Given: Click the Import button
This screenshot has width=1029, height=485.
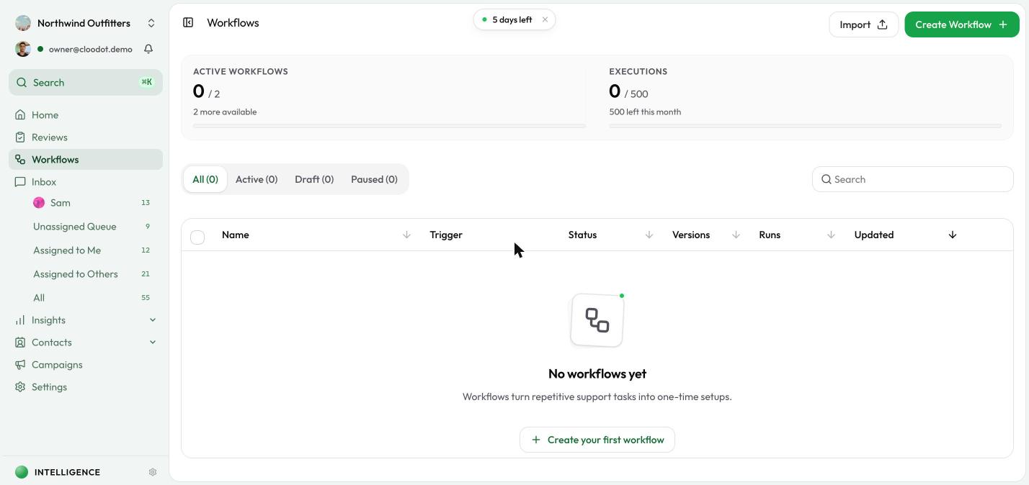Looking at the screenshot, I should (x=863, y=24).
